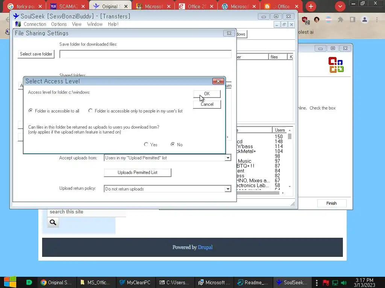The image size is (385, 288).
Task: Open the View menu in SoulSeek
Action: 77,24
